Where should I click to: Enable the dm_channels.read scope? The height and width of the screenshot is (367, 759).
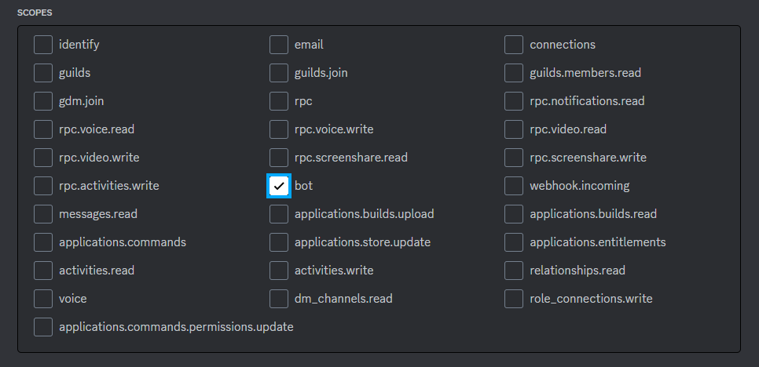[x=279, y=299]
